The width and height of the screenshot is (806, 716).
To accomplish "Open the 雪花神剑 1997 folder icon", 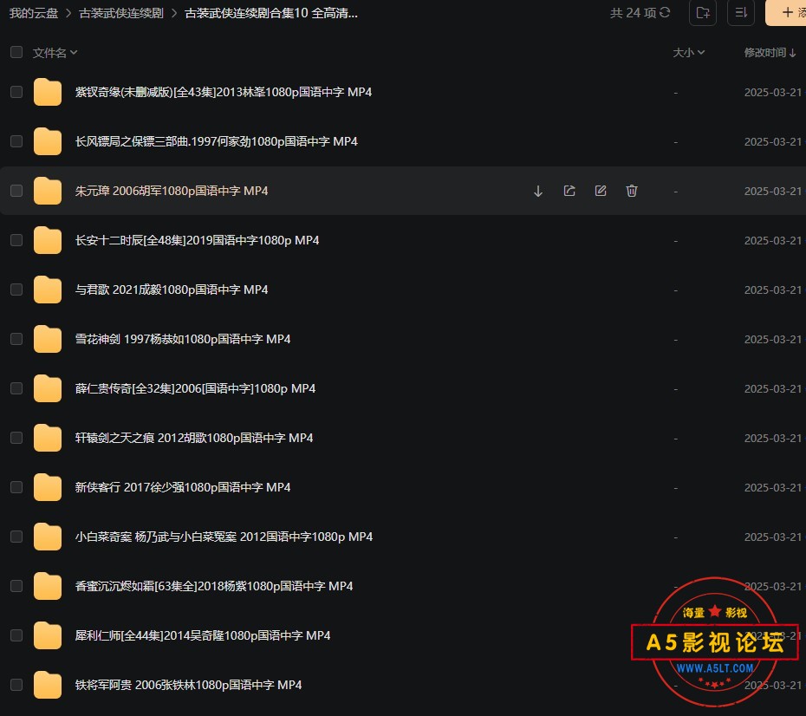I will coord(48,339).
